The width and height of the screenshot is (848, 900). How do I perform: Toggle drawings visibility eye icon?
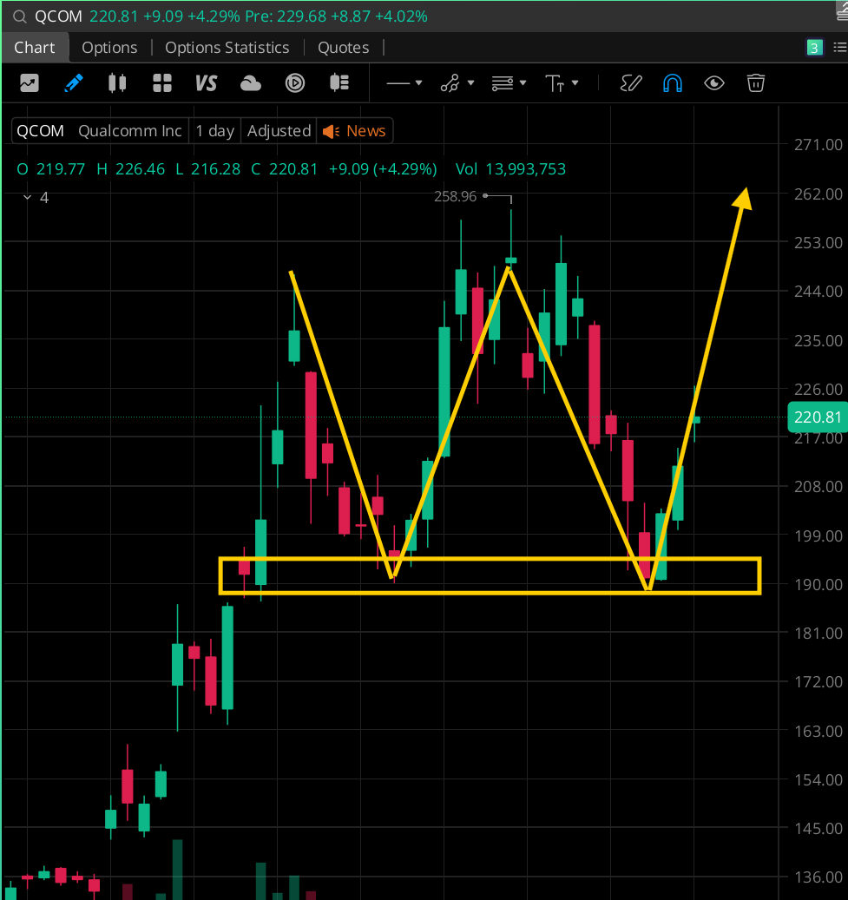pyautogui.click(x=714, y=83)
